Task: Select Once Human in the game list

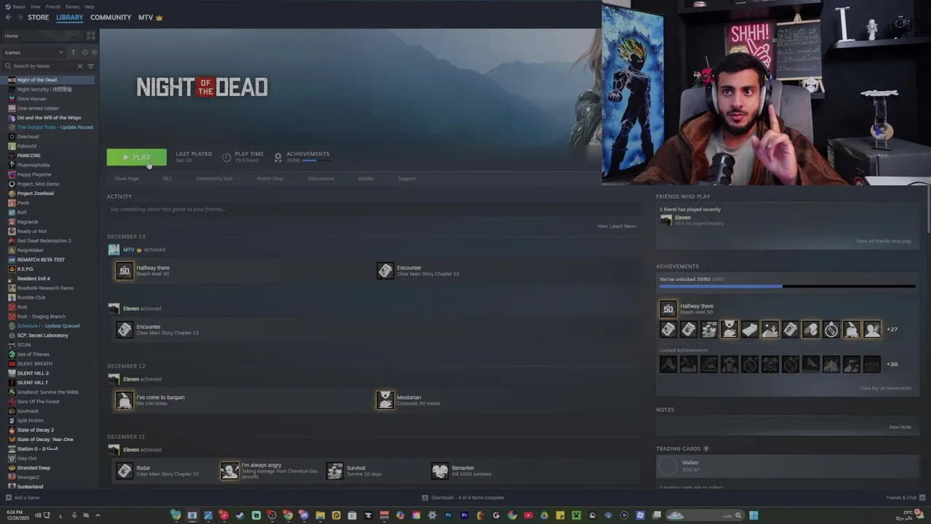Action: point(31,99)
